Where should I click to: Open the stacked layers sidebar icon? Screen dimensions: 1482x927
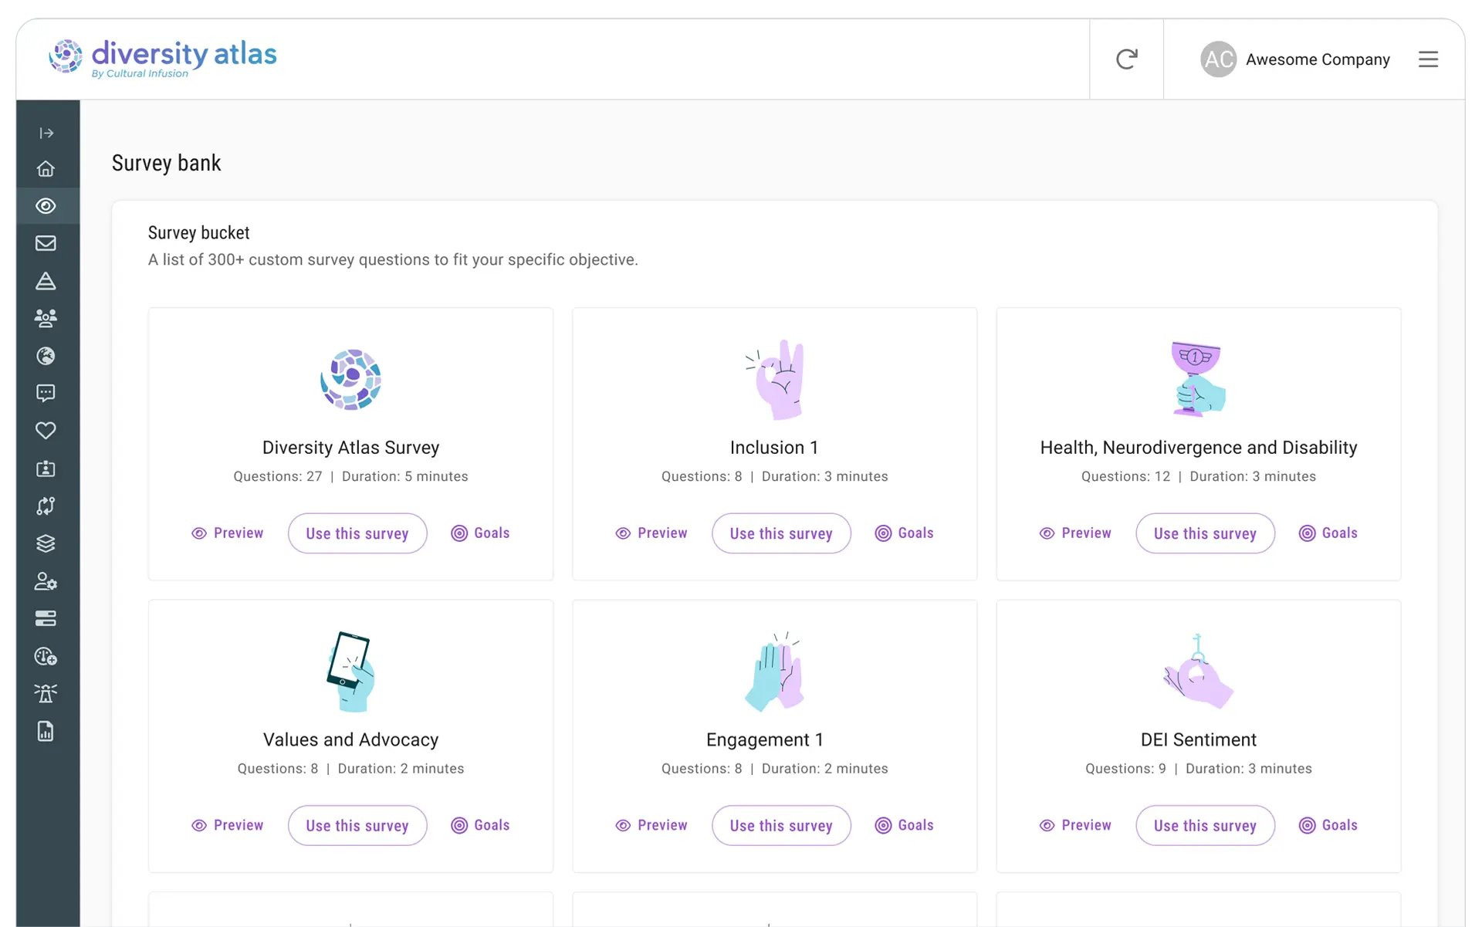(46, 543)
